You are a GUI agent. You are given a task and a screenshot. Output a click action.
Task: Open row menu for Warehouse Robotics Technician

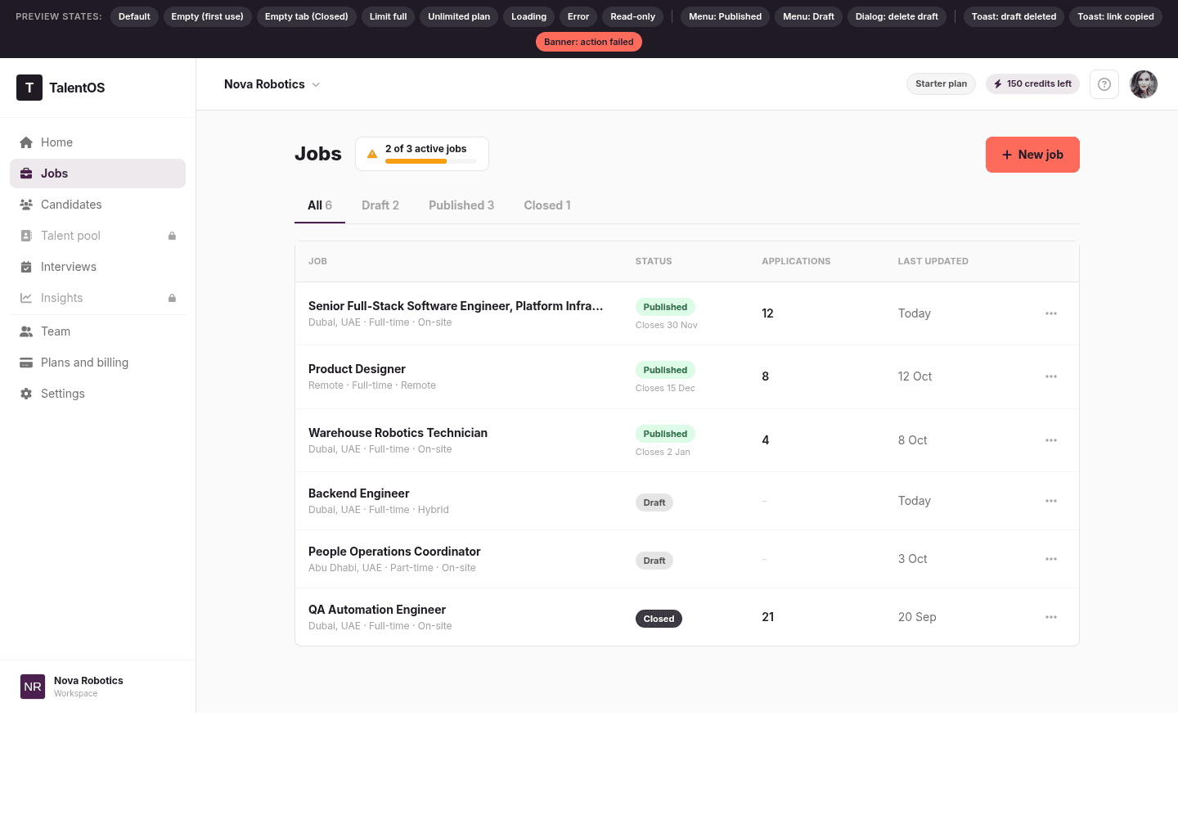click(1051, 440)
